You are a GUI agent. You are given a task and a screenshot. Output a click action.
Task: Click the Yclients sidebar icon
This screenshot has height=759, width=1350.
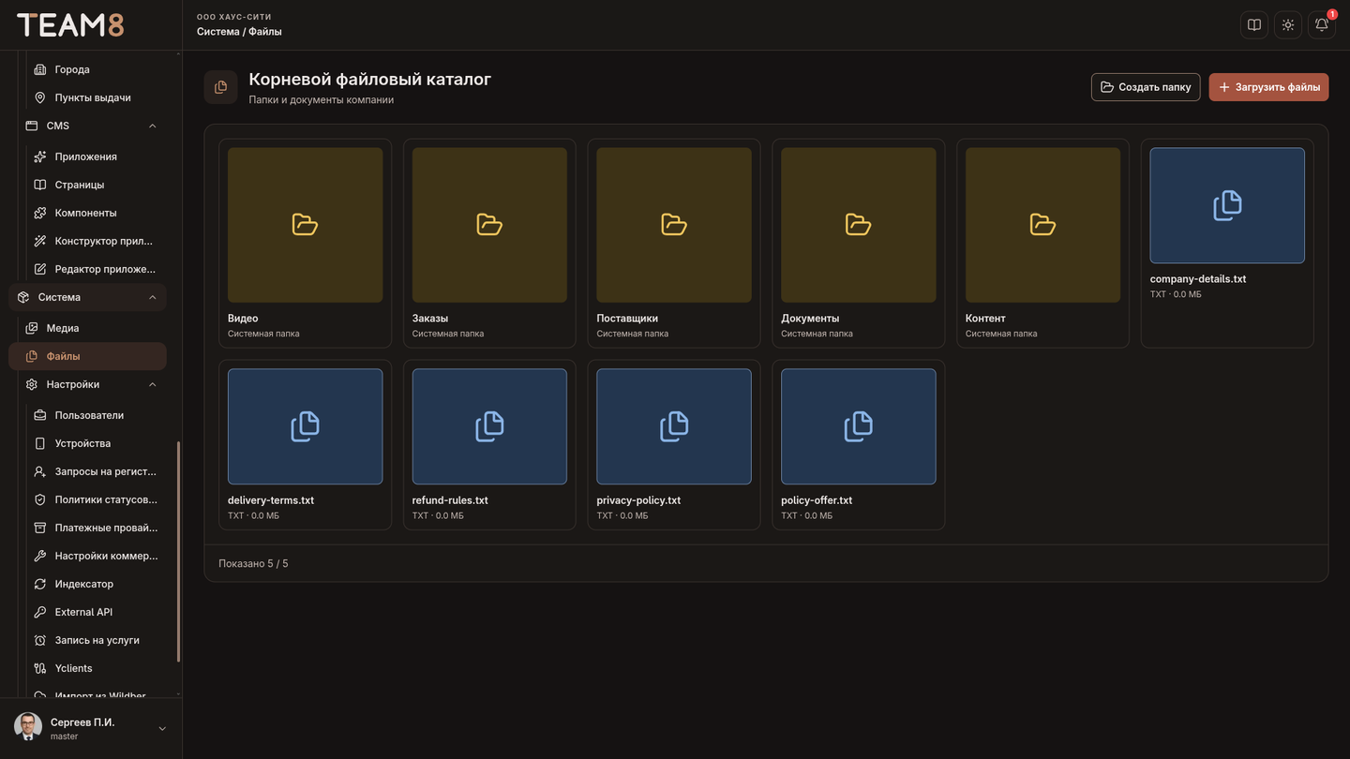pyautogui.click(x=40, y=668)
